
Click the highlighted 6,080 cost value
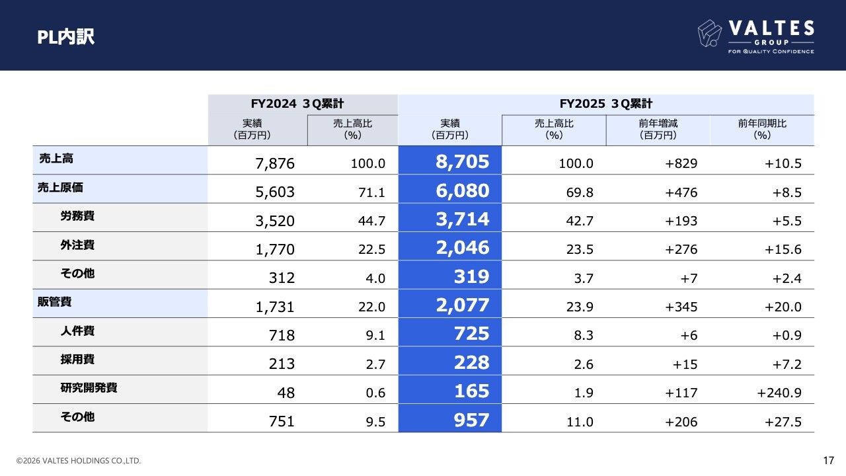pyautogui.click(x=463, y=191)
